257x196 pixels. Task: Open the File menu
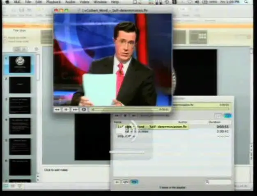pos(28,2)
